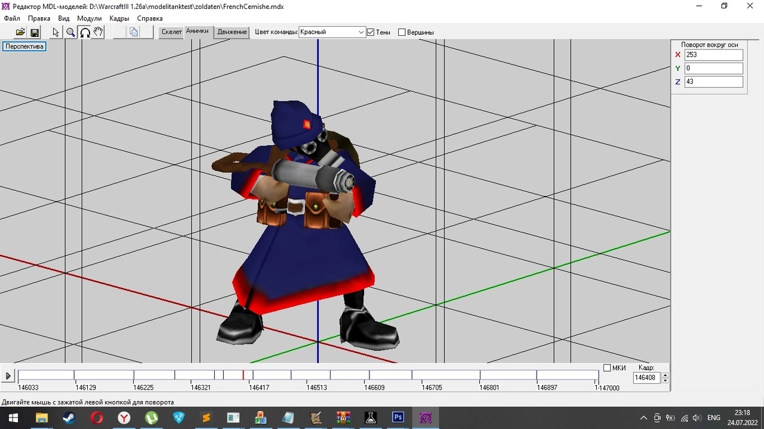Open the Файл menu
Screen dimensions: 764x429
pos(12,18)
